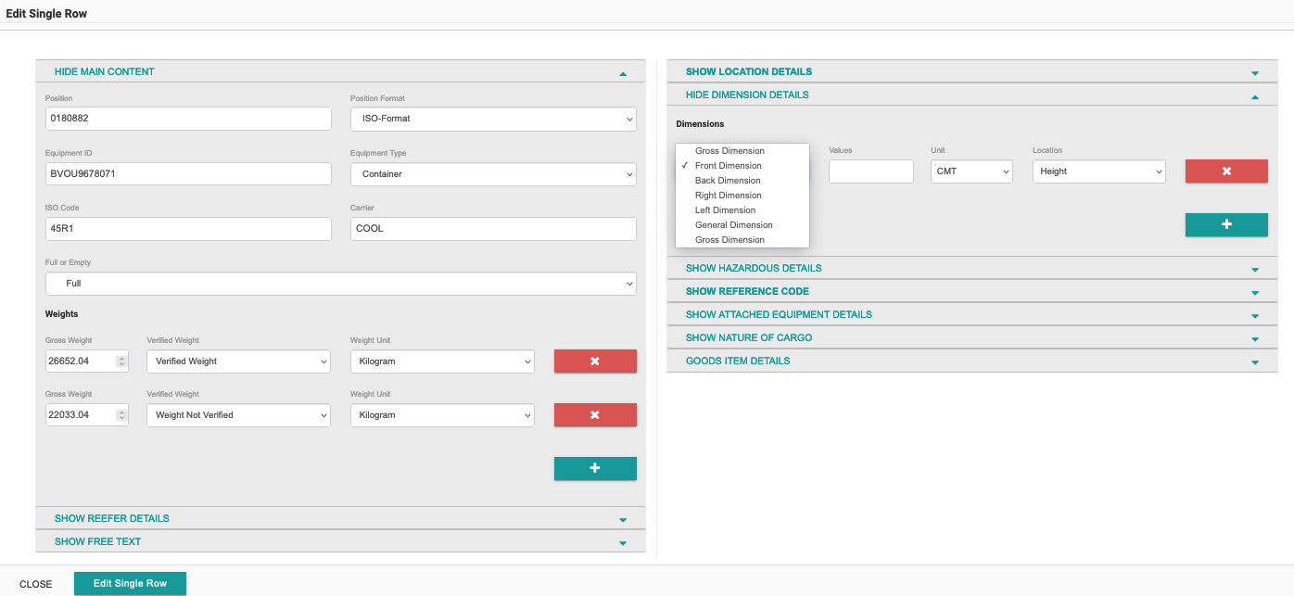Screen dimensions: 1294x596
Task: Open the Full or Empty dropdown
Action: pyautogui.click(x=340, y=284)
